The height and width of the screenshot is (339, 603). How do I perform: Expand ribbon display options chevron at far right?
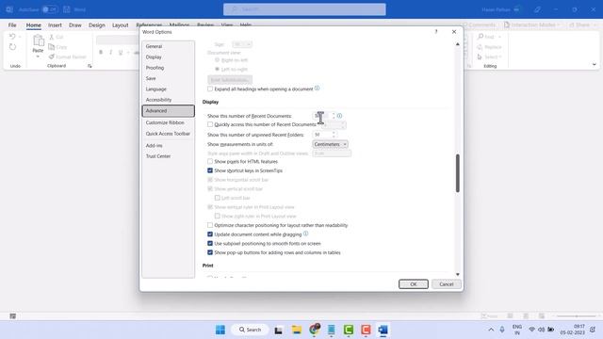point(595,65)
